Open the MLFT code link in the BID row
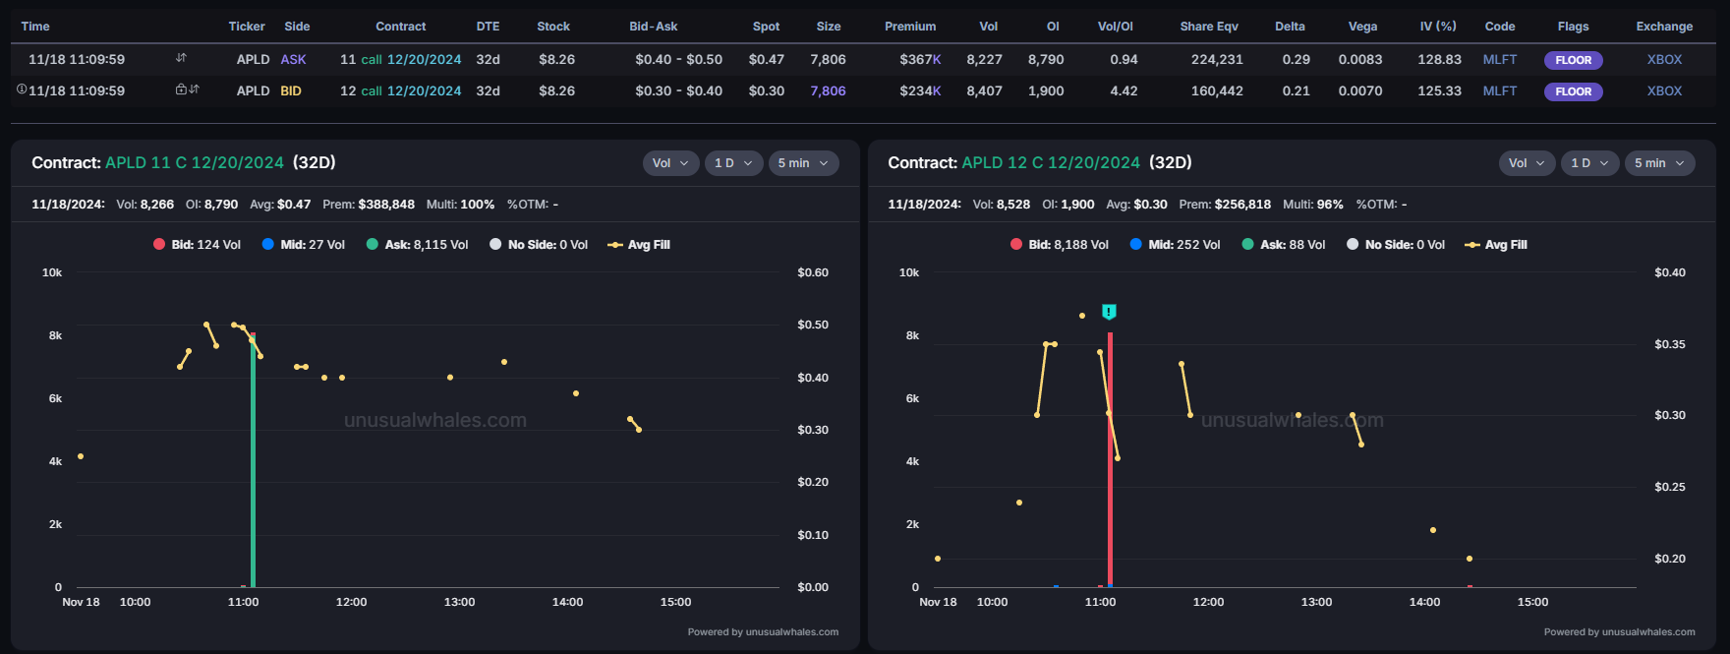 click(1500, 90)
